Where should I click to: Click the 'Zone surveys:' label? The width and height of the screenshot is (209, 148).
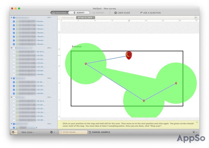click(68, 18)
